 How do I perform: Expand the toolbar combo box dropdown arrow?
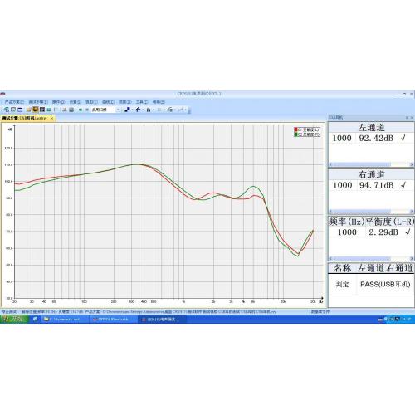(118, 110)
